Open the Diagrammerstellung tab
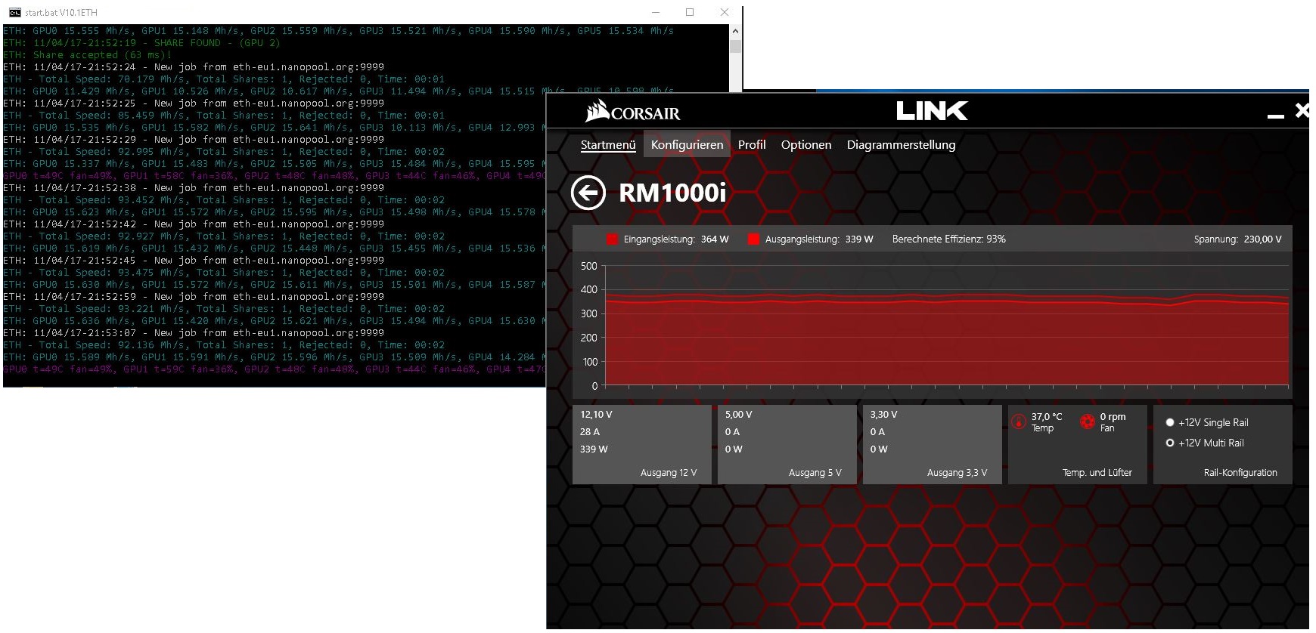This screenshot has width=1316, height=633. [901, 144]
